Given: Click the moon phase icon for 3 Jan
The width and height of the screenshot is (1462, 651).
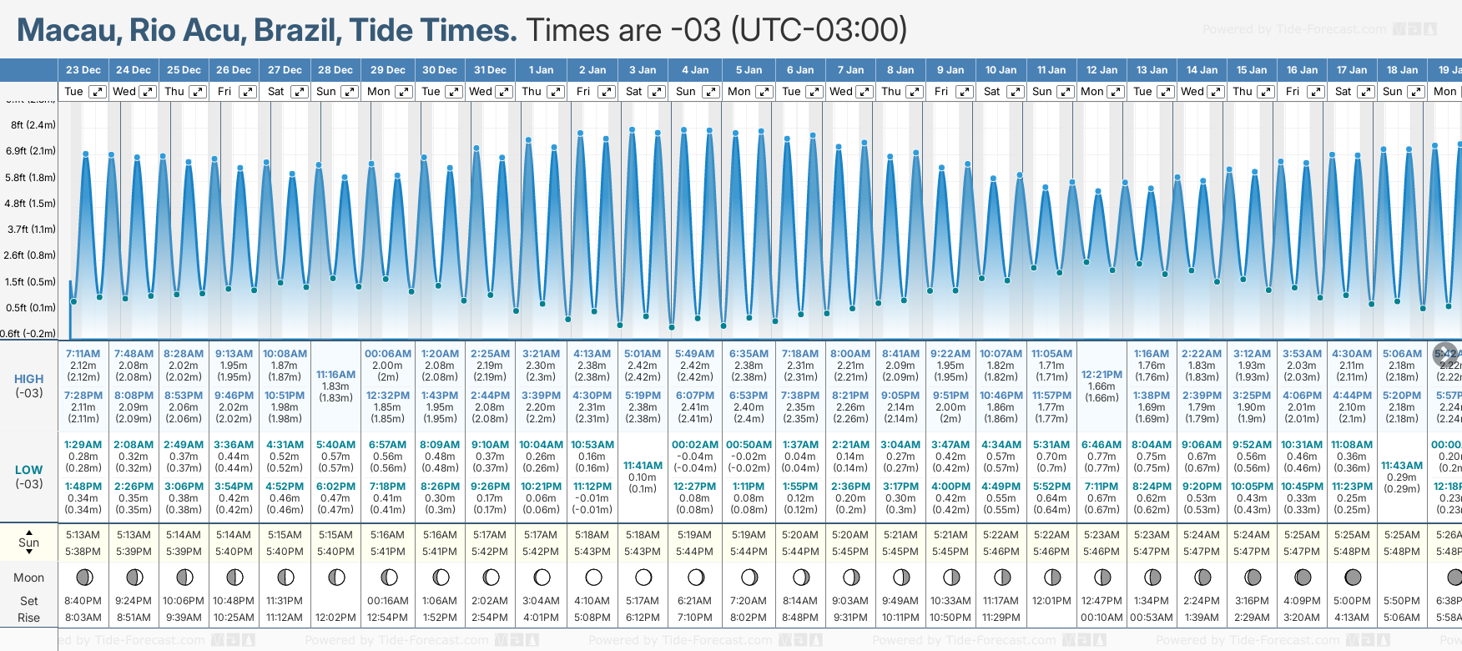Looking at the screenshot, I should click(643, 578).
